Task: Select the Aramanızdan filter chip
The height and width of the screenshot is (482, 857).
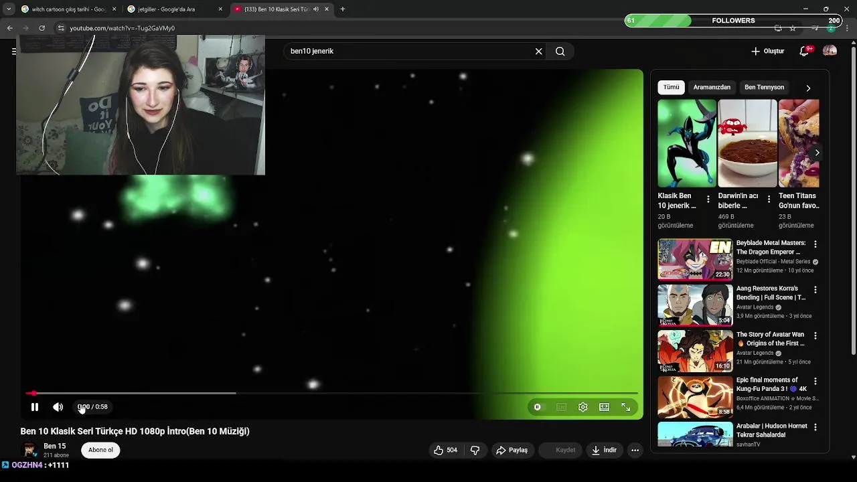Action: (712, 87)
